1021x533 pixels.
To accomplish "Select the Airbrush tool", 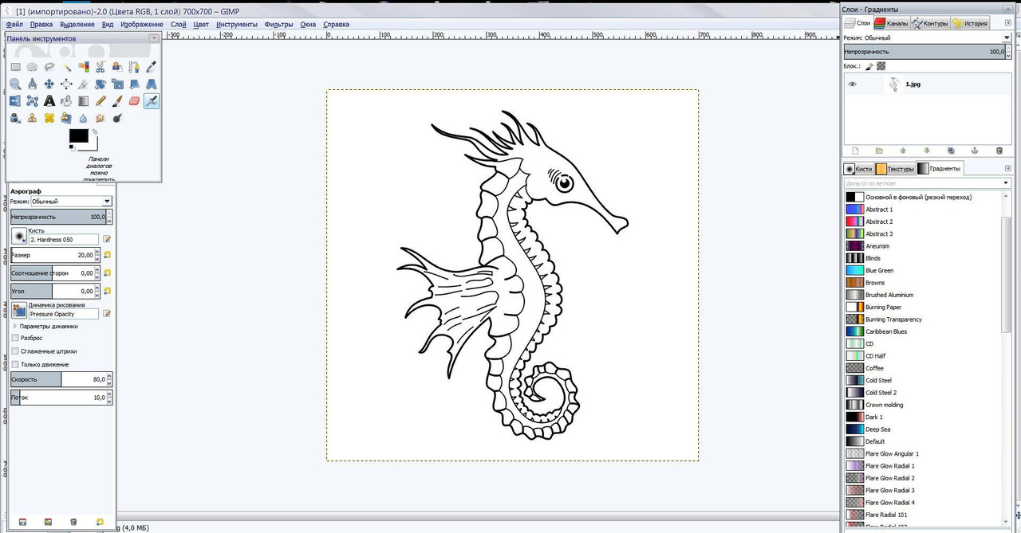I will 152,101.
